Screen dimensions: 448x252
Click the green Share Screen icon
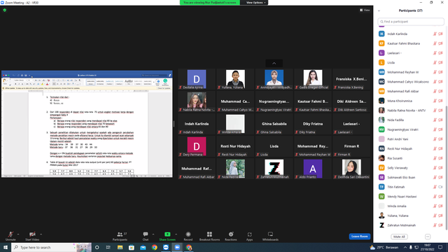tap(167, 234)
